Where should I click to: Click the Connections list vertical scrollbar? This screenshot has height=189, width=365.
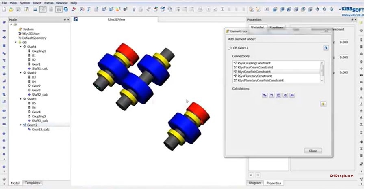tap(322, 72)
